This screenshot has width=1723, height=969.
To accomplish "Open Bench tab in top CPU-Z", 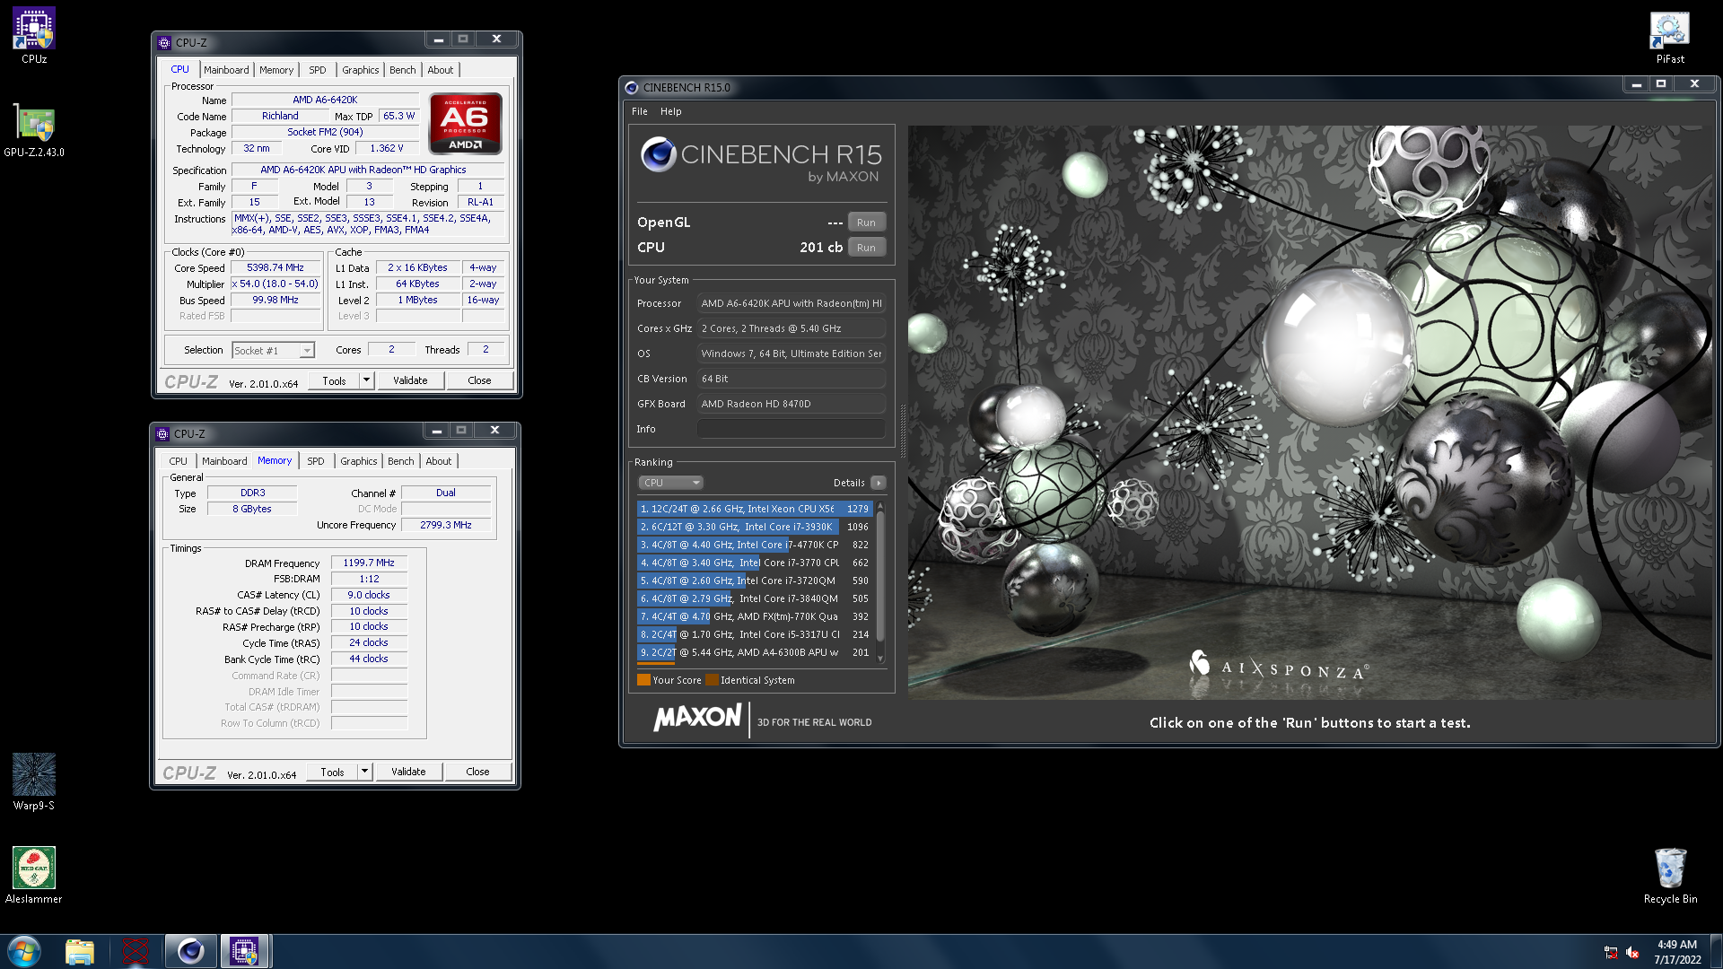I will coord(403,70).
